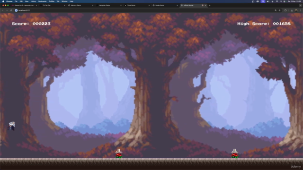
Task: Open the Chrome three-dot menu
Action: [x=301, y=10]
